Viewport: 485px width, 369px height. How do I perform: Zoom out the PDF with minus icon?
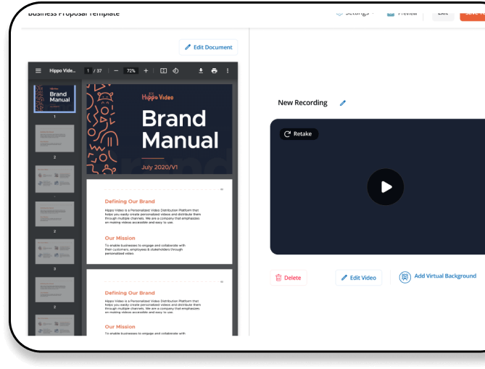(x=116, y=71)
